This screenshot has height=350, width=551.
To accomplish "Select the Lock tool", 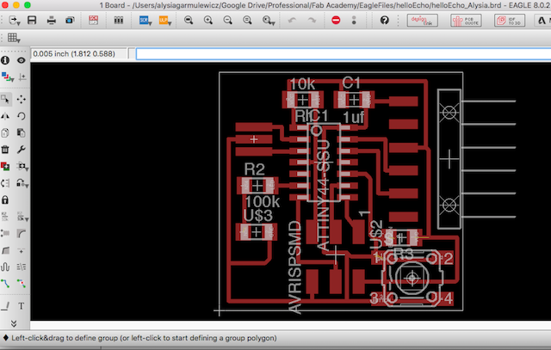I will [x=5, y=200].
